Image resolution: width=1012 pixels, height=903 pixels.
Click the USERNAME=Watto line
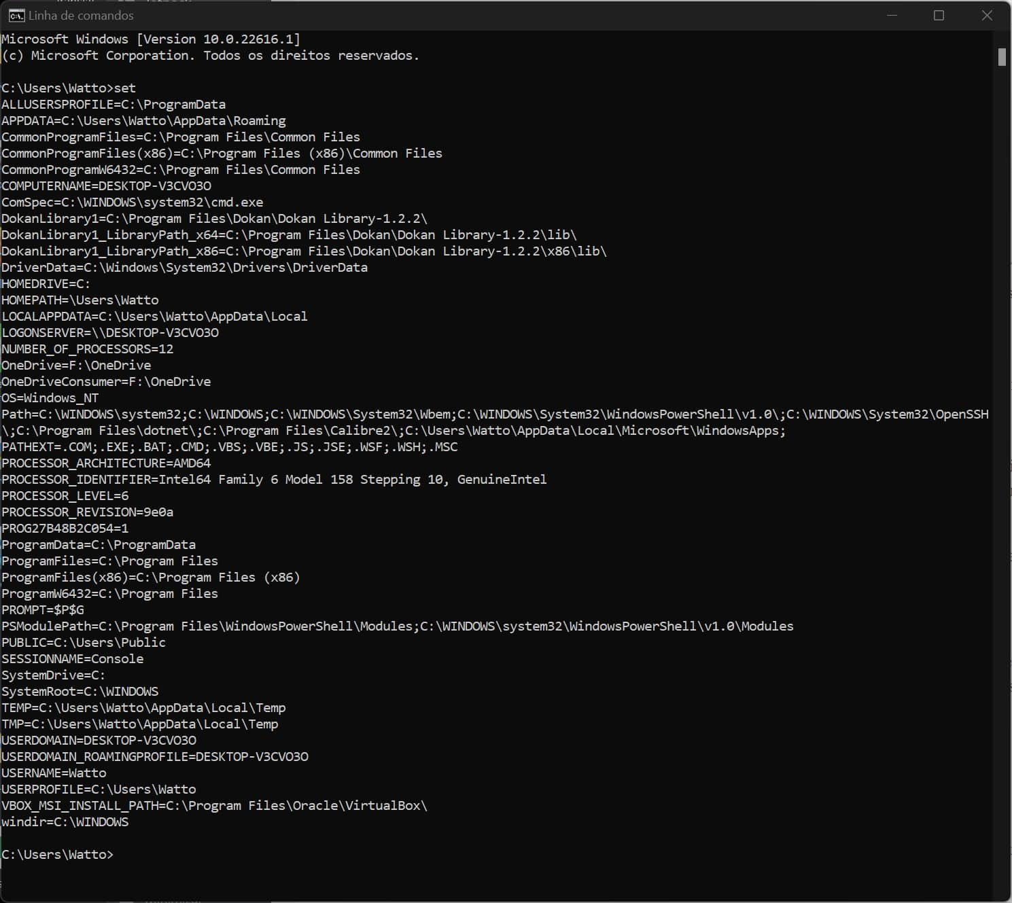click(54, 773)
